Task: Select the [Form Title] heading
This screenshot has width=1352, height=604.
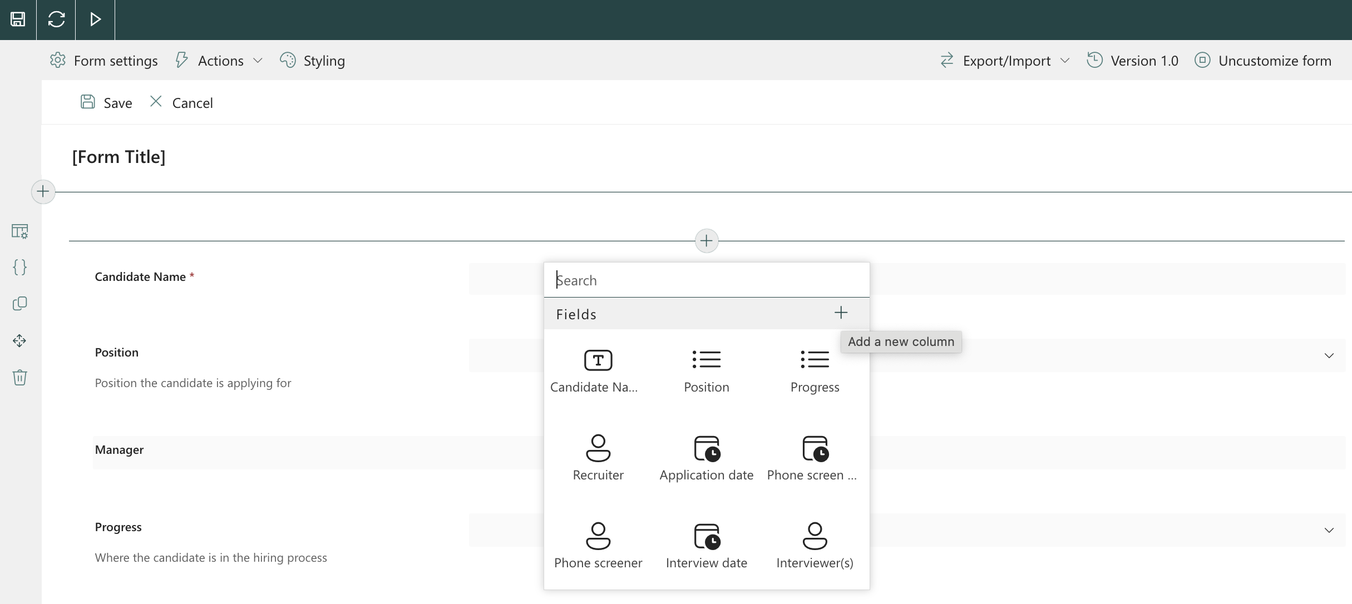Action: pyautogui.click(x=119, y=157)
